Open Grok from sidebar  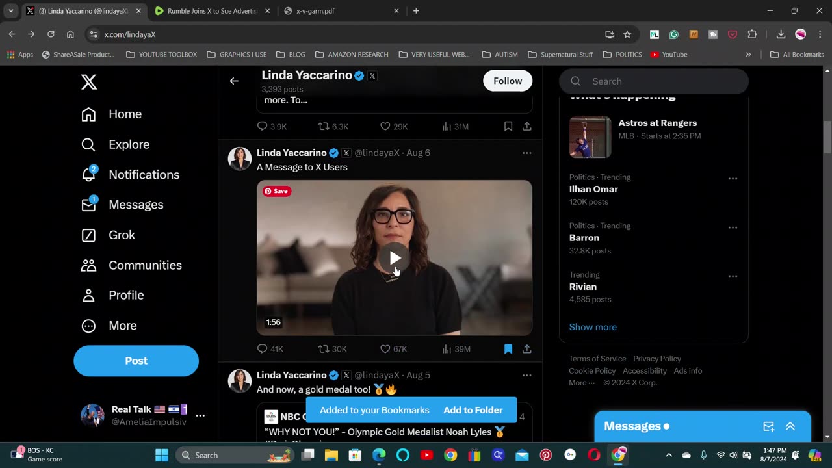click(x=108, y=235)
